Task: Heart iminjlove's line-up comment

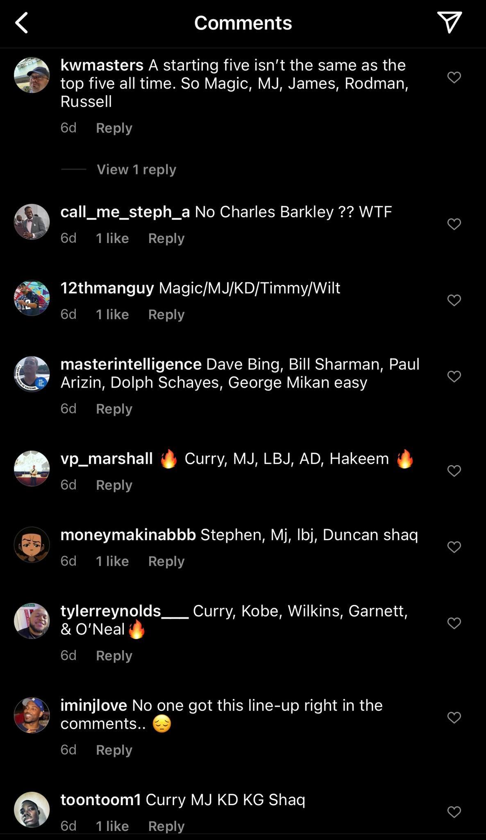Action: tap(454, 717)
